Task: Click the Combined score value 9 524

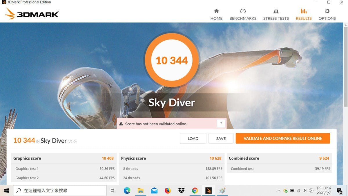Action: click(x=324, y=158)
